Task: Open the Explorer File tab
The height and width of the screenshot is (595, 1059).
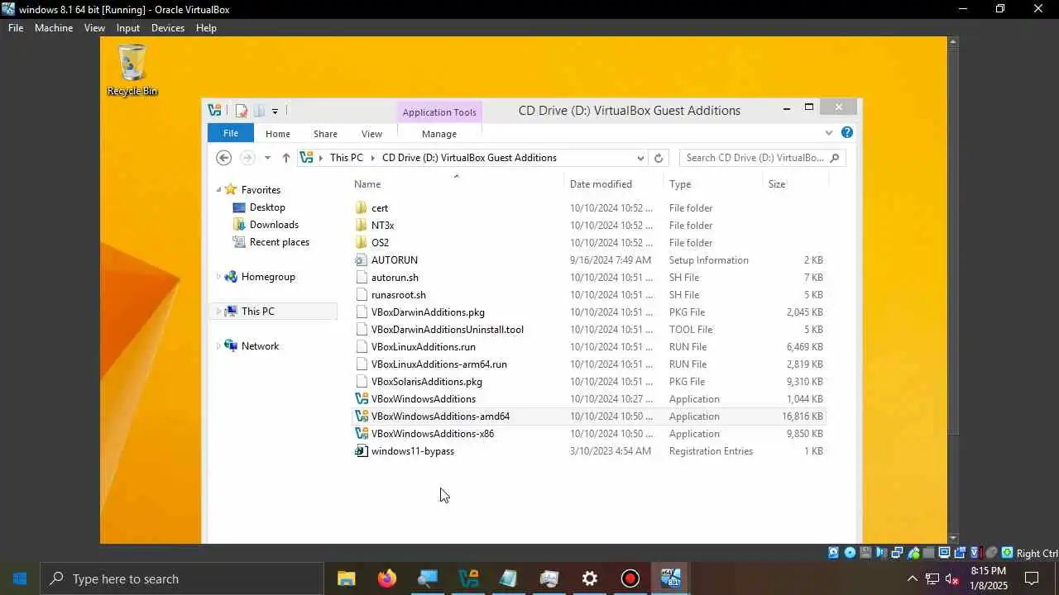Action: [x=231, y=133]
